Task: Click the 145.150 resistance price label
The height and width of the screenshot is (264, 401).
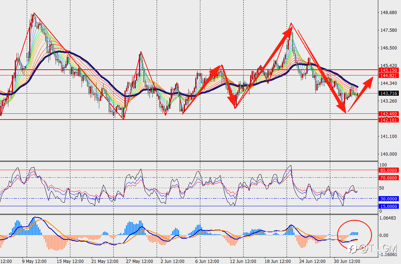Action: click(x=388, y=70)
